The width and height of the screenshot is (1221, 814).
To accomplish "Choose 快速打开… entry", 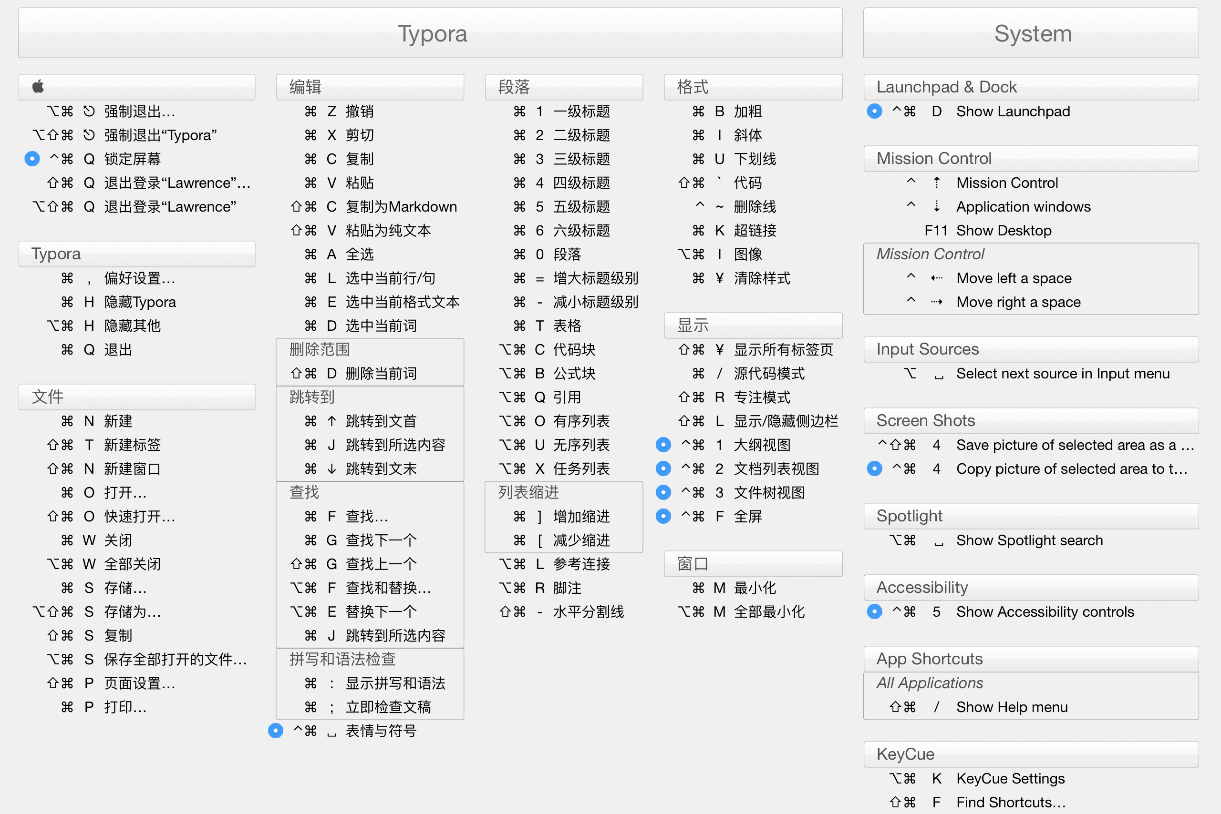I will coord(111,517).
